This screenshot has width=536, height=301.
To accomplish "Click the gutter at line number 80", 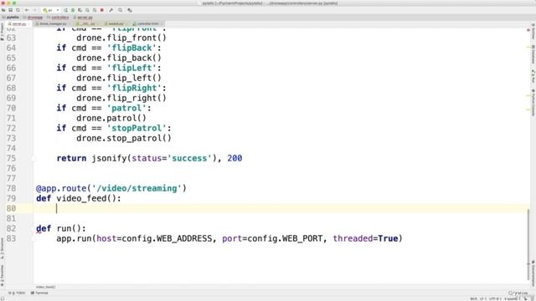I will tap(11, 208).
